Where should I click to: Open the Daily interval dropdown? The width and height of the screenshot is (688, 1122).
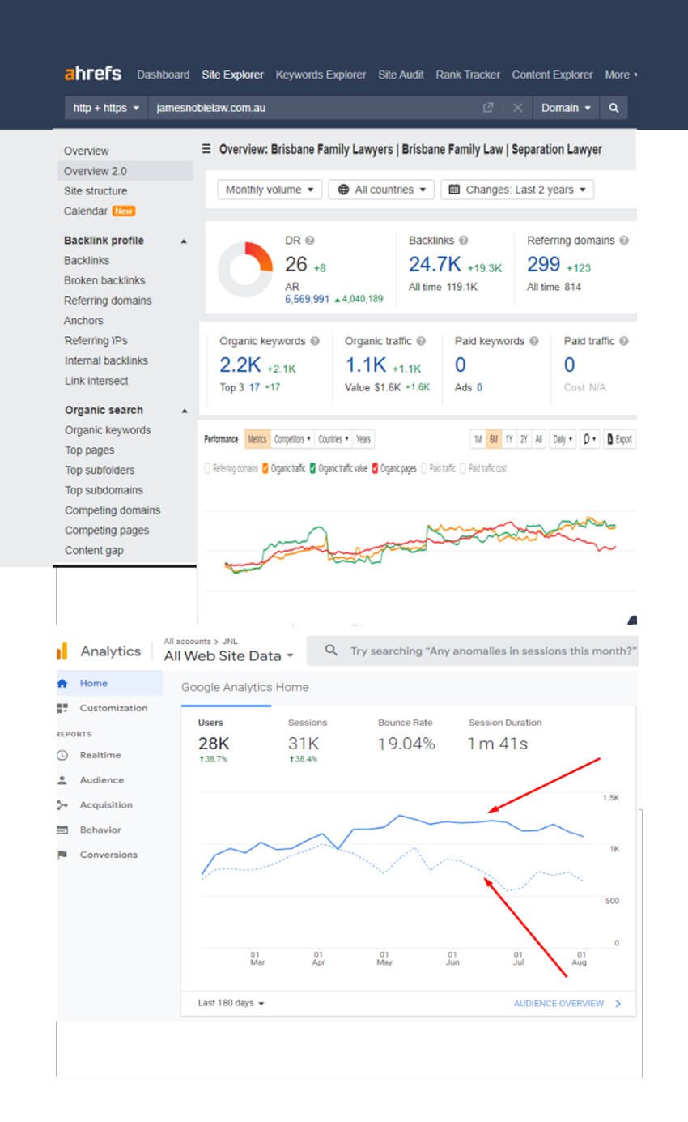tap(563, 439)
